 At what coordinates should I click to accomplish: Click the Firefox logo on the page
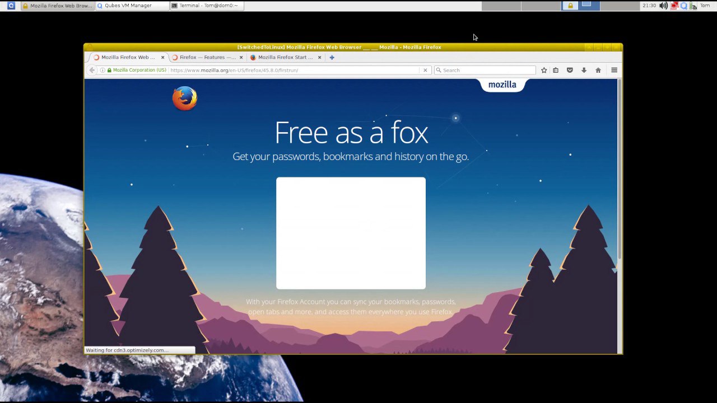tap(184, 98)
